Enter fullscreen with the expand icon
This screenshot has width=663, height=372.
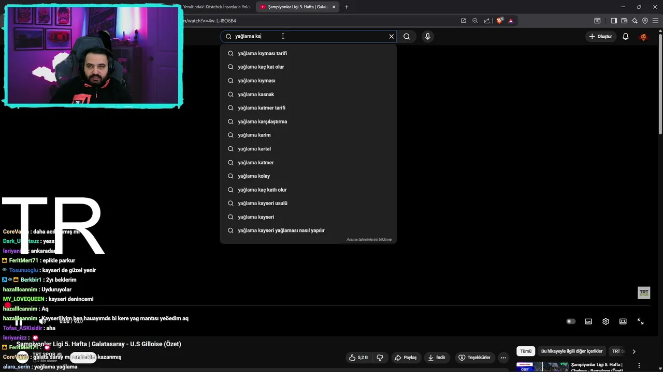[640, 321]
